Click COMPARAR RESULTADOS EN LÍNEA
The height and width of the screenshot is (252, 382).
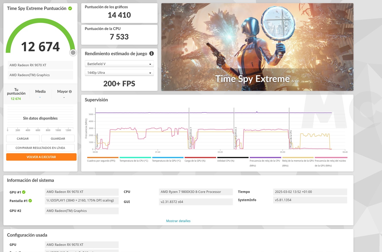[x=40, y=148]
